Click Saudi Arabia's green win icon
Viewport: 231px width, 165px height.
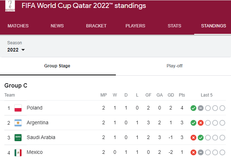[201, 138]
